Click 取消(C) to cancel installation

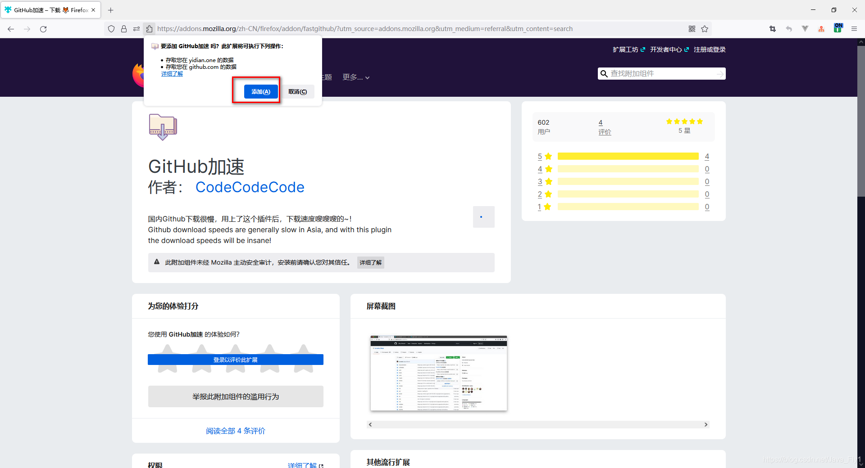click(x=297, y=92)
